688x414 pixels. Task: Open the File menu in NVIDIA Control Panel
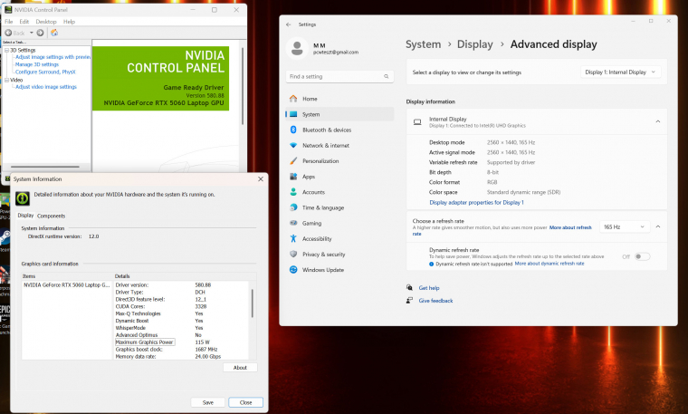pyautogui.click(x=9, y=22)
